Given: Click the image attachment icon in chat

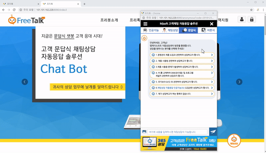Looking at the screenshot, I should (144, 132).
